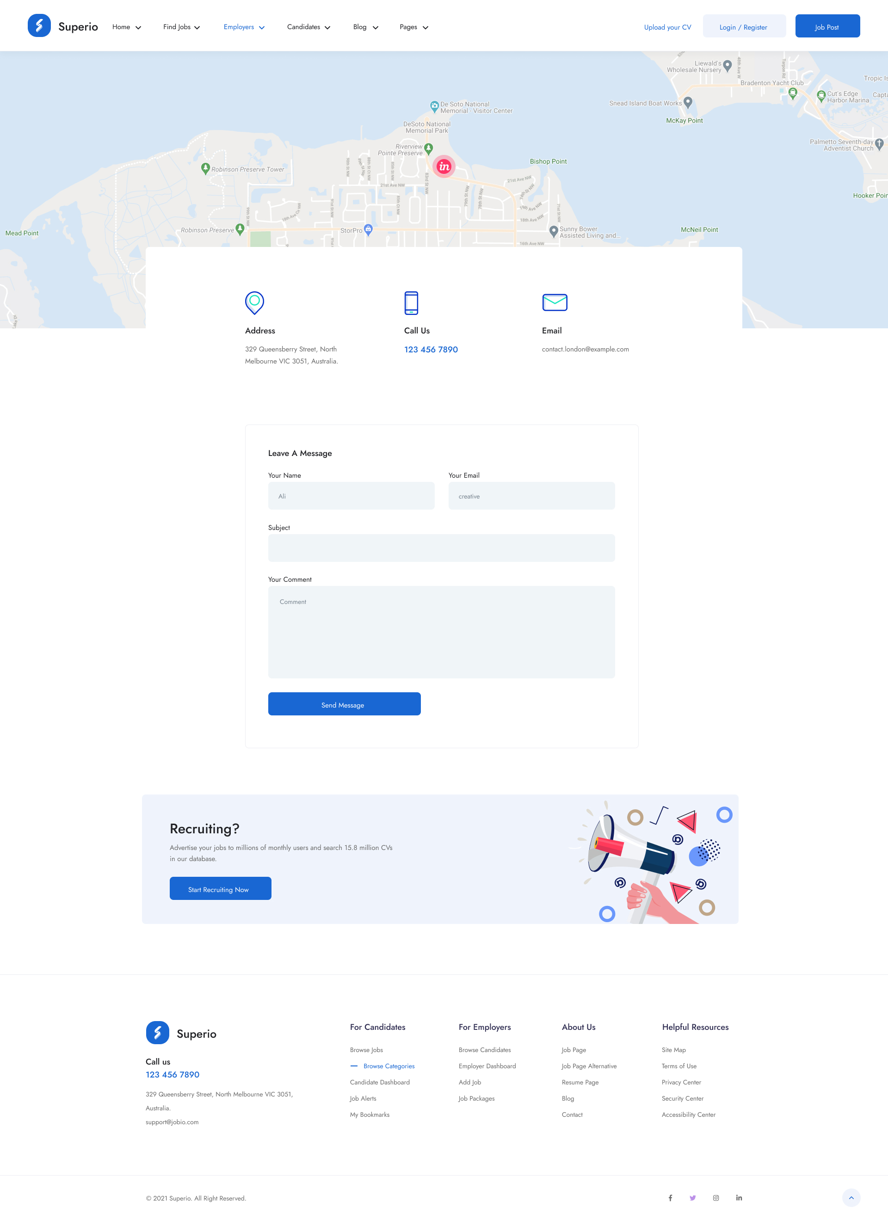
Task: Click the Facebook icon in footer
Action: (x=670, y=1198)
